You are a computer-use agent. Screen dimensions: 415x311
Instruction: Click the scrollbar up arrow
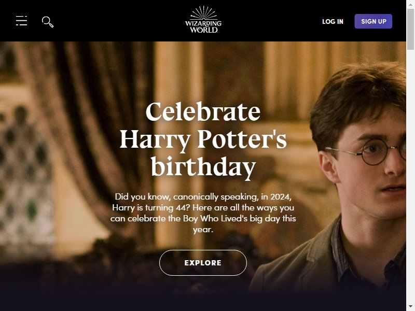(410, 4)
